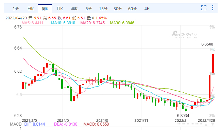221x130 pixels.
Task: Click the 2021/8 date axis label
Action: tap(102, 120)
